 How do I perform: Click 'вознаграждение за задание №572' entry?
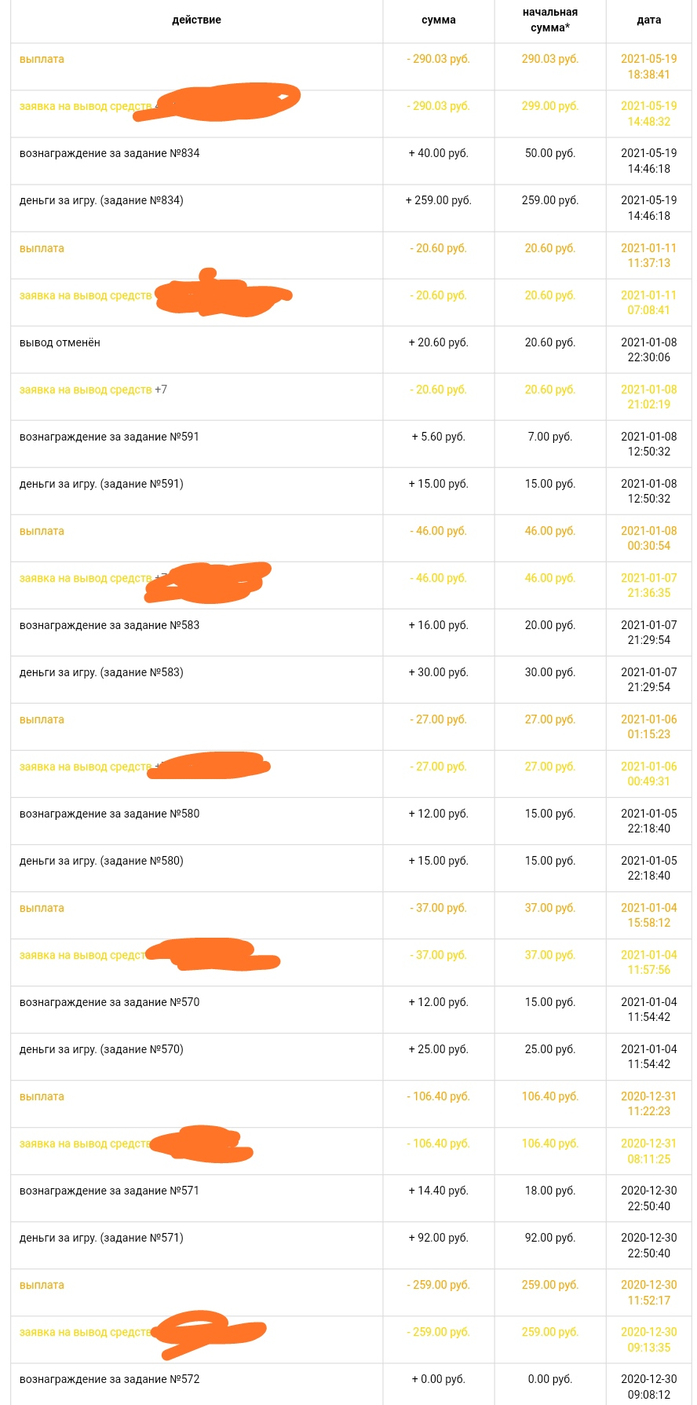[109, 1379]
